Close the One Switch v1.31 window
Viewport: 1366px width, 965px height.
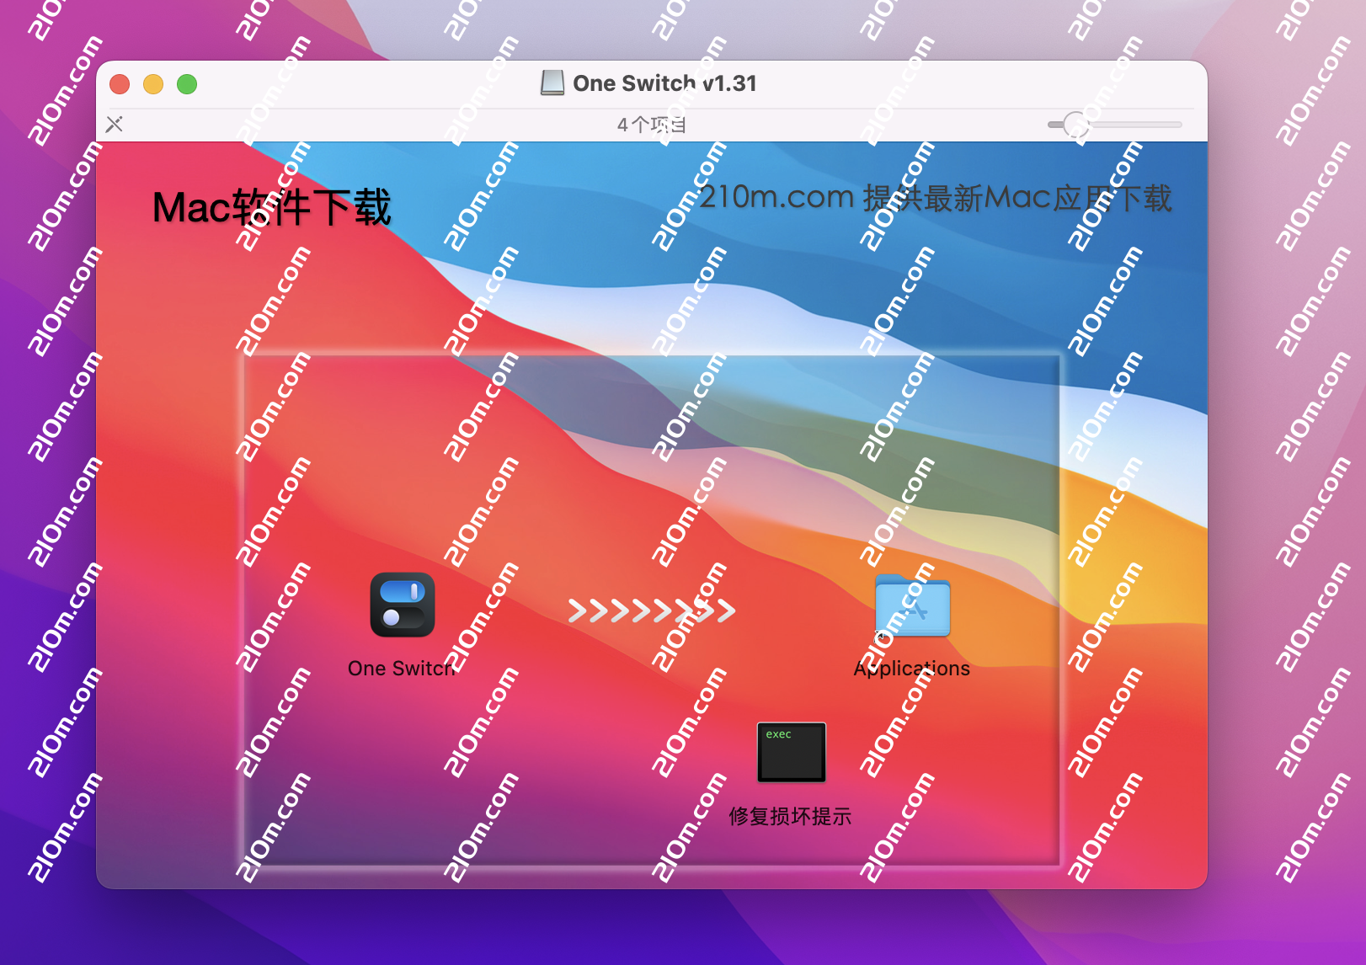[120, 84]
